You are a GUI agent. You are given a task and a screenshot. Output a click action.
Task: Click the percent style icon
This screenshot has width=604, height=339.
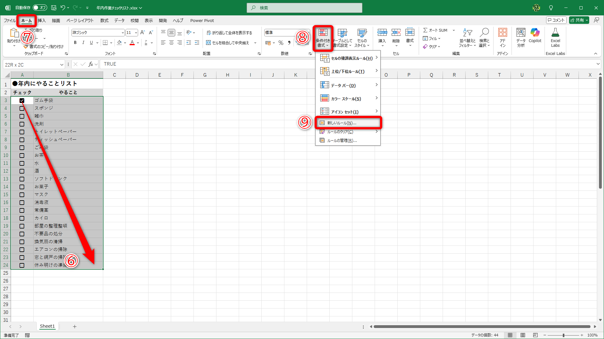point(281,43)
